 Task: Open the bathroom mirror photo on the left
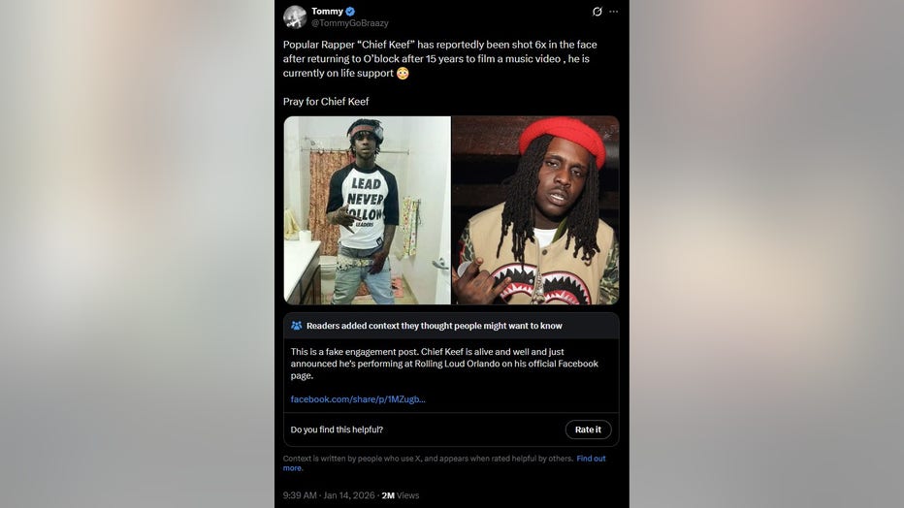pos(368,210)
